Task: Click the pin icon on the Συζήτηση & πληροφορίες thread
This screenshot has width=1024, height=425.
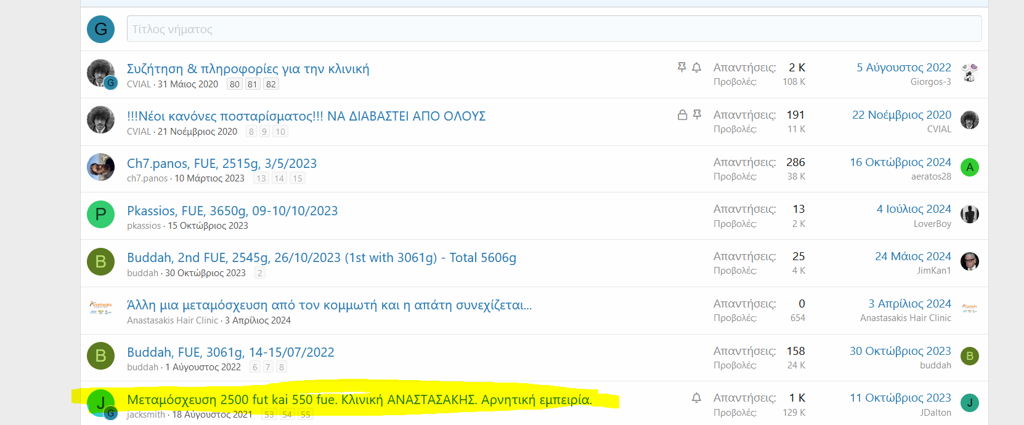Action: point(681,68)
